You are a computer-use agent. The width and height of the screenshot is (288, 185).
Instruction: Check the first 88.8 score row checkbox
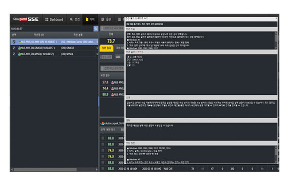(x=102, y=138)
